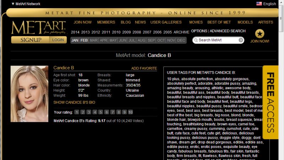Select the APR month tab
Screen dimensions: 284x160
(x=103, y=40)
